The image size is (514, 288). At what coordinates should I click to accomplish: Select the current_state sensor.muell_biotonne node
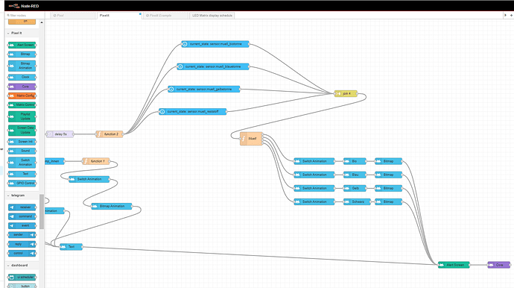[215, 44]
